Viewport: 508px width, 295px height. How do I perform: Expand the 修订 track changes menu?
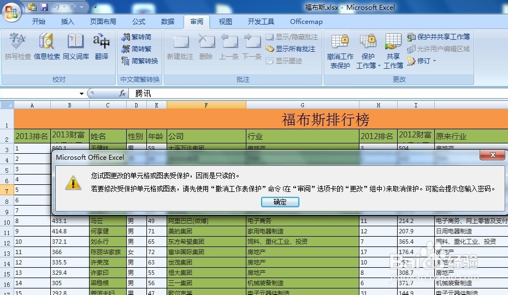(422, 61)
